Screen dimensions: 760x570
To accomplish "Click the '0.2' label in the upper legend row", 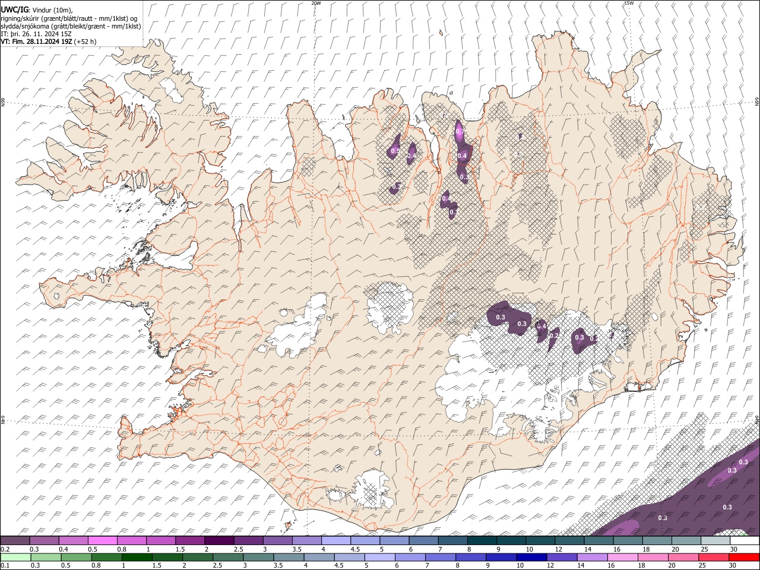I will (x=5, y=549).
